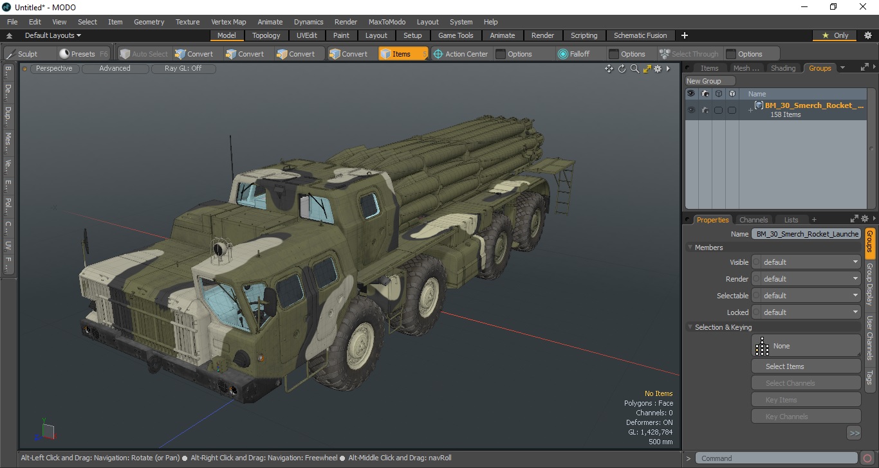The height and width of the screenshot is (468, 879).
Task: Toggle the selectable checkbox for BM_30_Smerch group
Action: coord(718,110)
